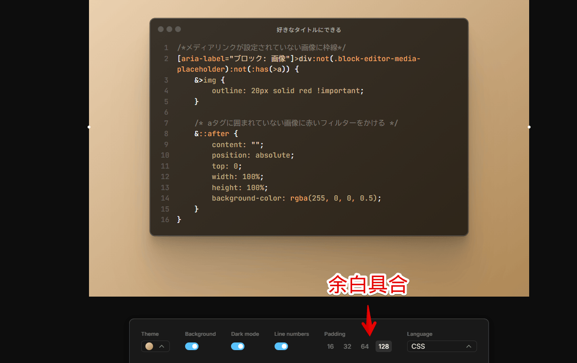Image resolution: width=577 pixels, height=363 pixels.
Task: Turn off the Line numbers switch
Action: (281, 346)
